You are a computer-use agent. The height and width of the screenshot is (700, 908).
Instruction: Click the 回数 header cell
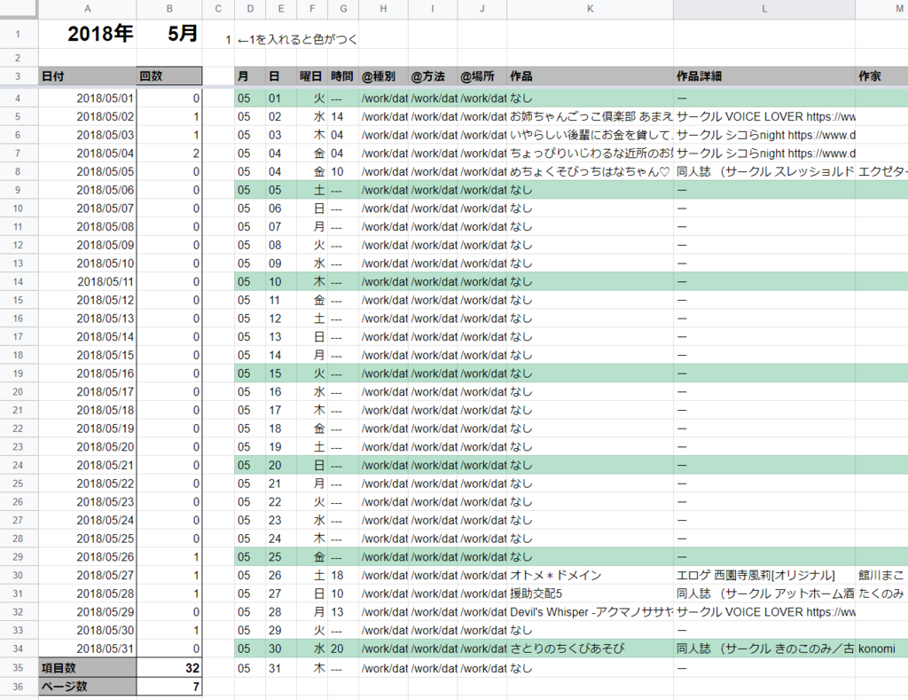[x=169, y=76]
